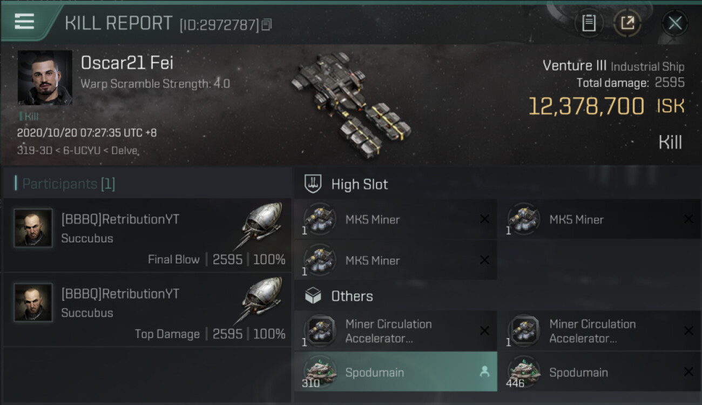702x405 pixels.
Task: Click the share export icon
Action: [627, 23]
